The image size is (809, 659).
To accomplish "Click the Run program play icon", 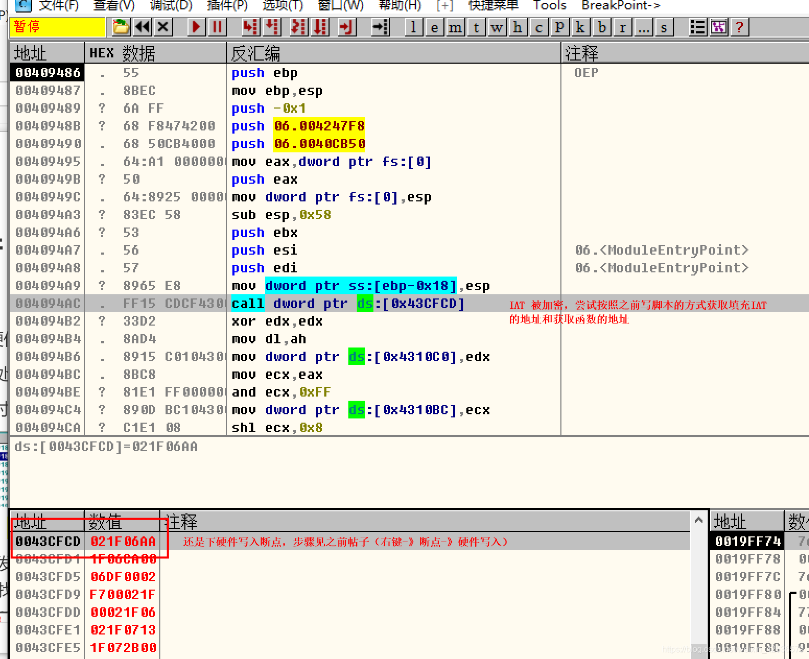I will coord(196,27).
